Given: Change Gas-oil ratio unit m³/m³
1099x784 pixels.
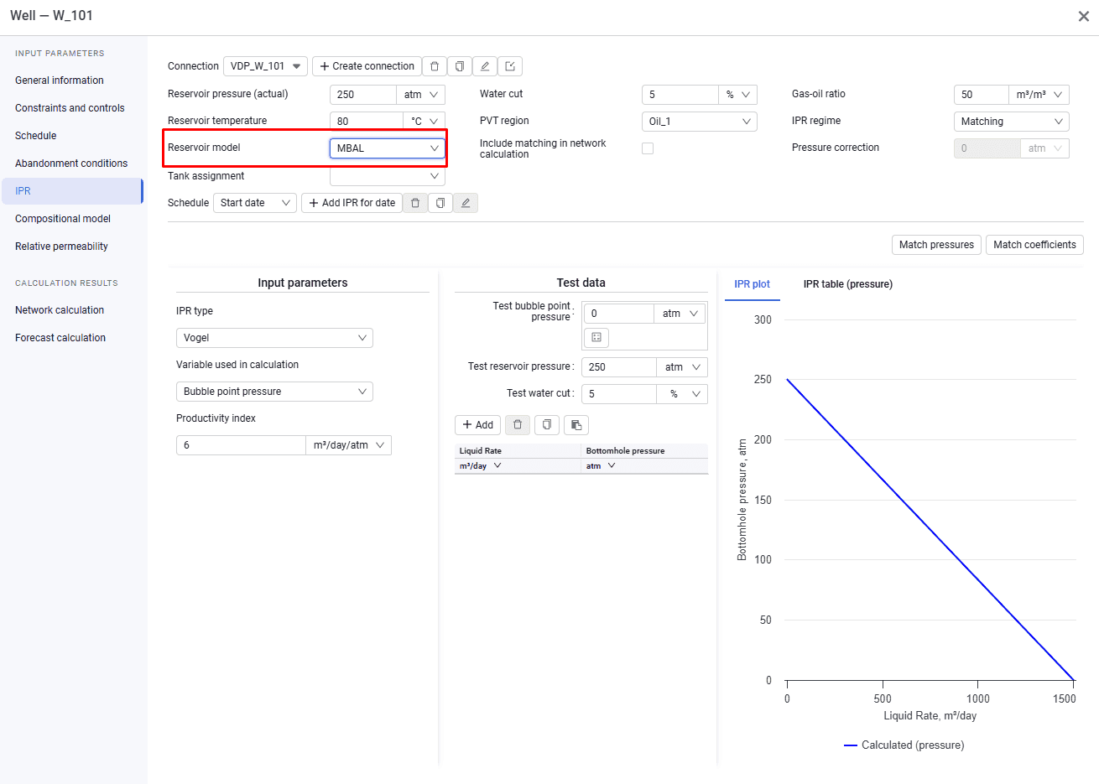Looking at the screenshot, I should coord(1039,95).
